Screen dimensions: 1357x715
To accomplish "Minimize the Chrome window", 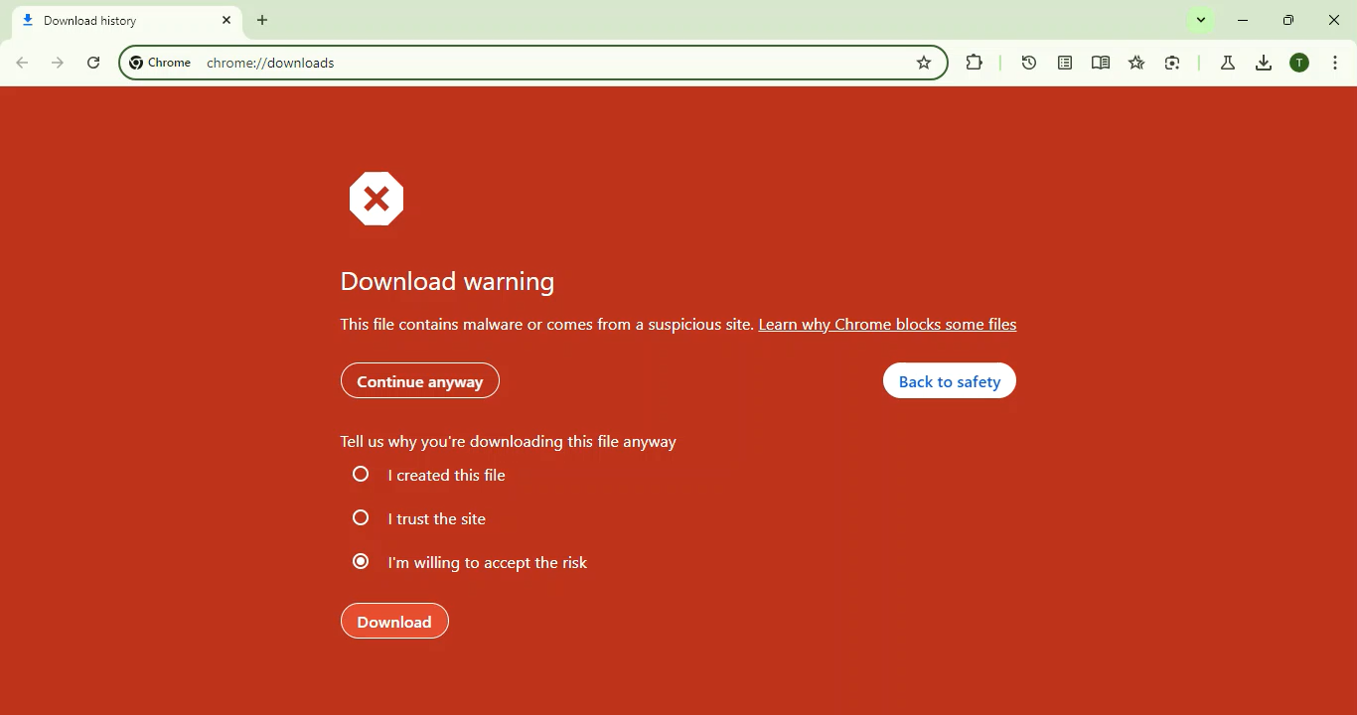I will pyautogui.click(x=1244, y=20).
